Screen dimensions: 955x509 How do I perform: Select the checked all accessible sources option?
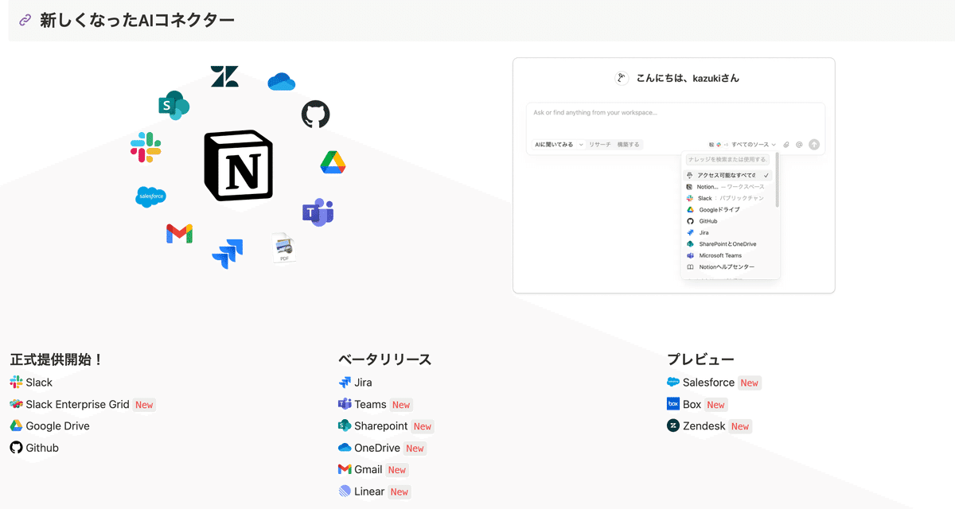[729, 175]
